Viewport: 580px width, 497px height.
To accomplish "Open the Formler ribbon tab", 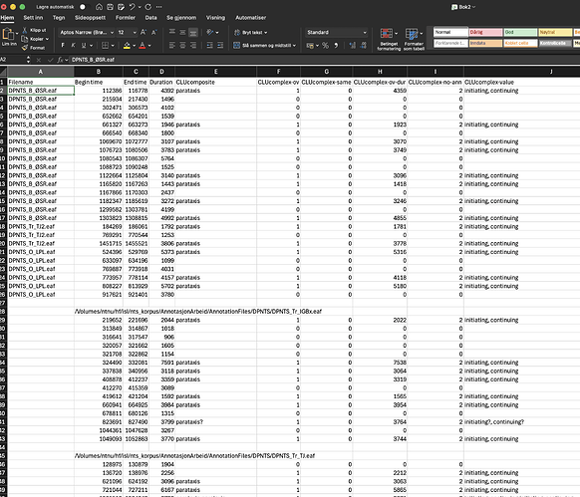I will click(x=126, y=17).
